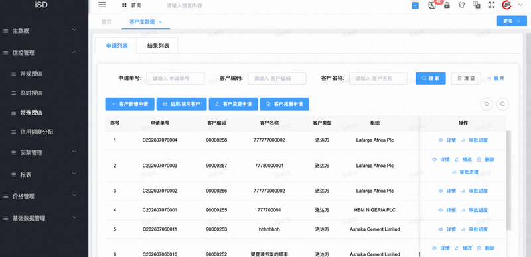Image resolution: width=531 pixels, height=257 pixels.
Task: Focus the 客户名称 input field
Action: point(378,78)
